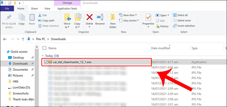
Task: Click Copy path in the ribbon
Action: coord(46,20)
